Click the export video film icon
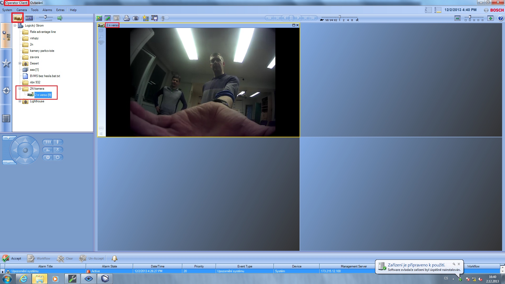 tap(154, 18)
